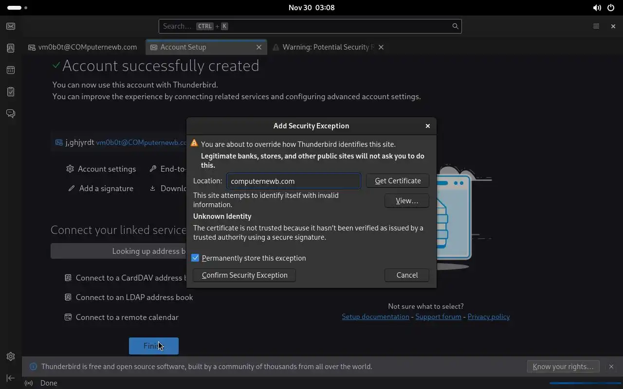Open the Calendar sidebar icon

[11, 70]
